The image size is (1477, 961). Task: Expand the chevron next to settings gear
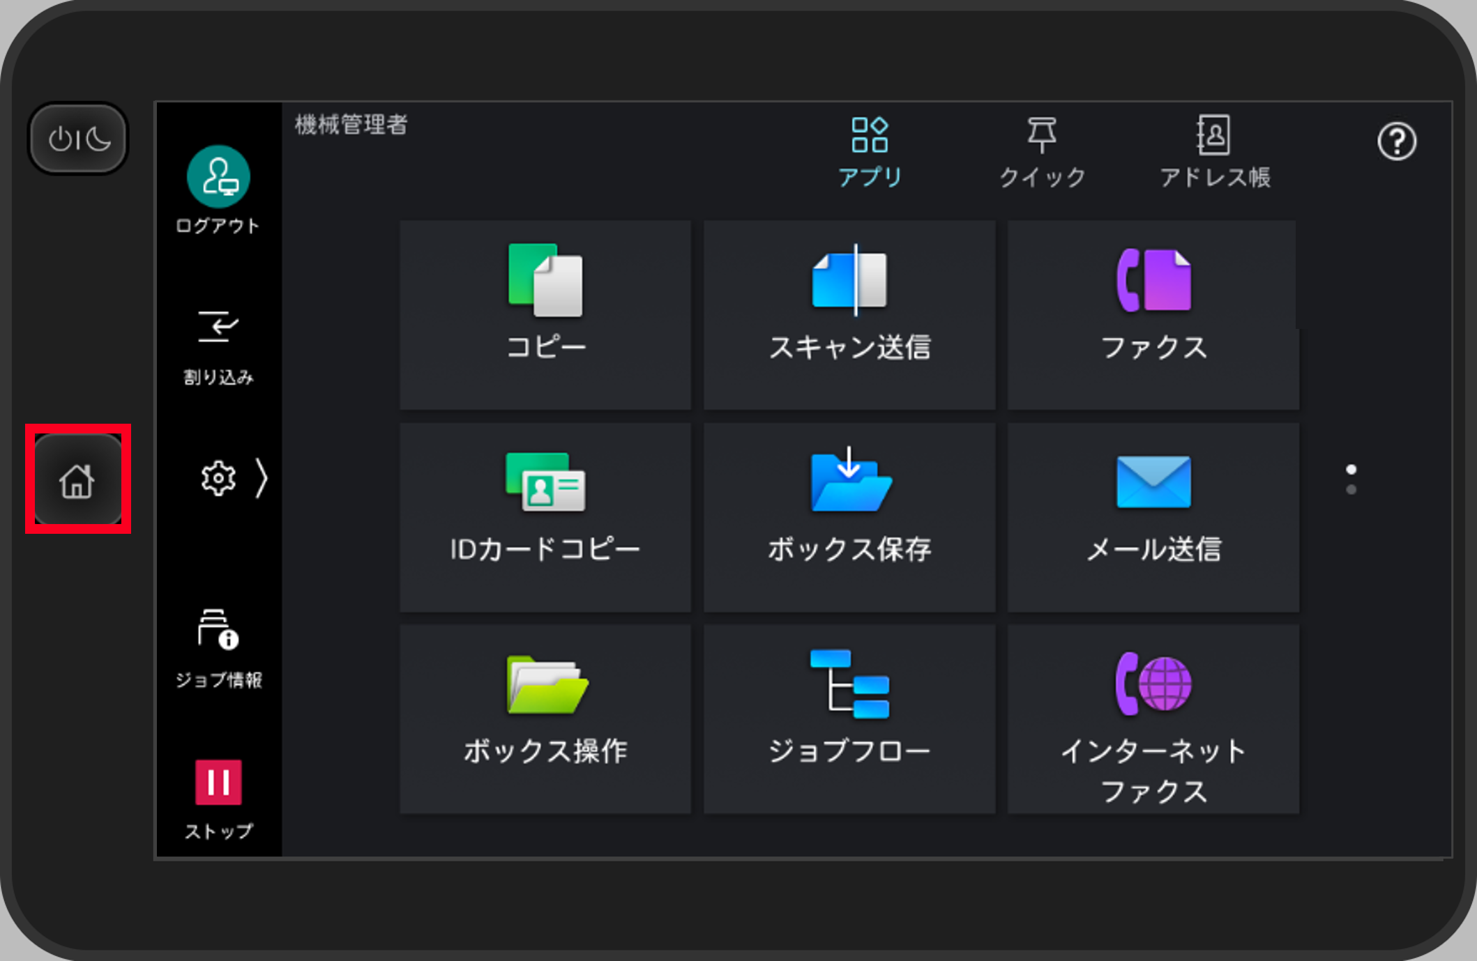tap(262, 478)
